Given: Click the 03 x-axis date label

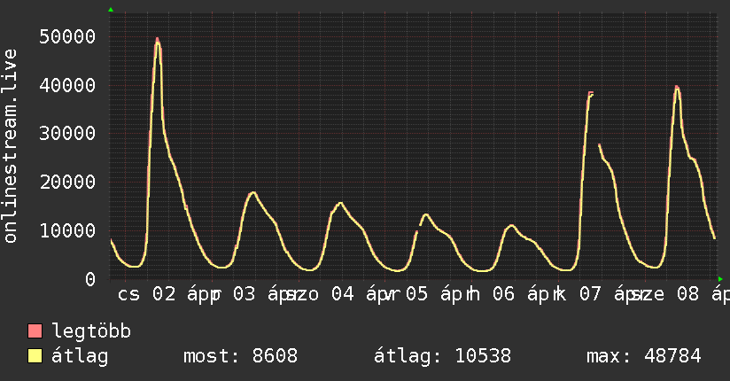Looking at the screenshot, I should point(244,294).
